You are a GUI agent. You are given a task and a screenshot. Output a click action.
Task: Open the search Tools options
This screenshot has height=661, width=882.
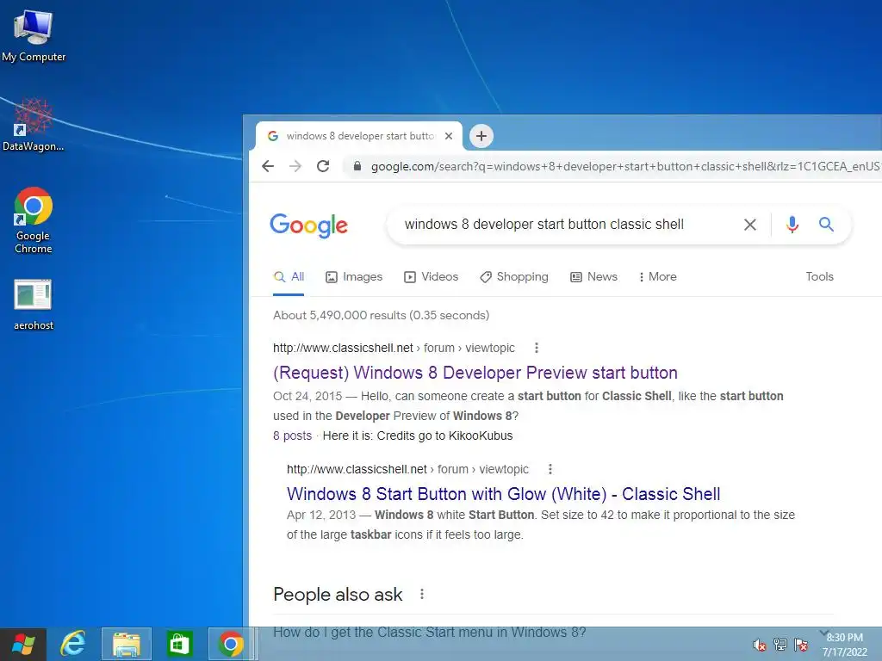[819, 276]
